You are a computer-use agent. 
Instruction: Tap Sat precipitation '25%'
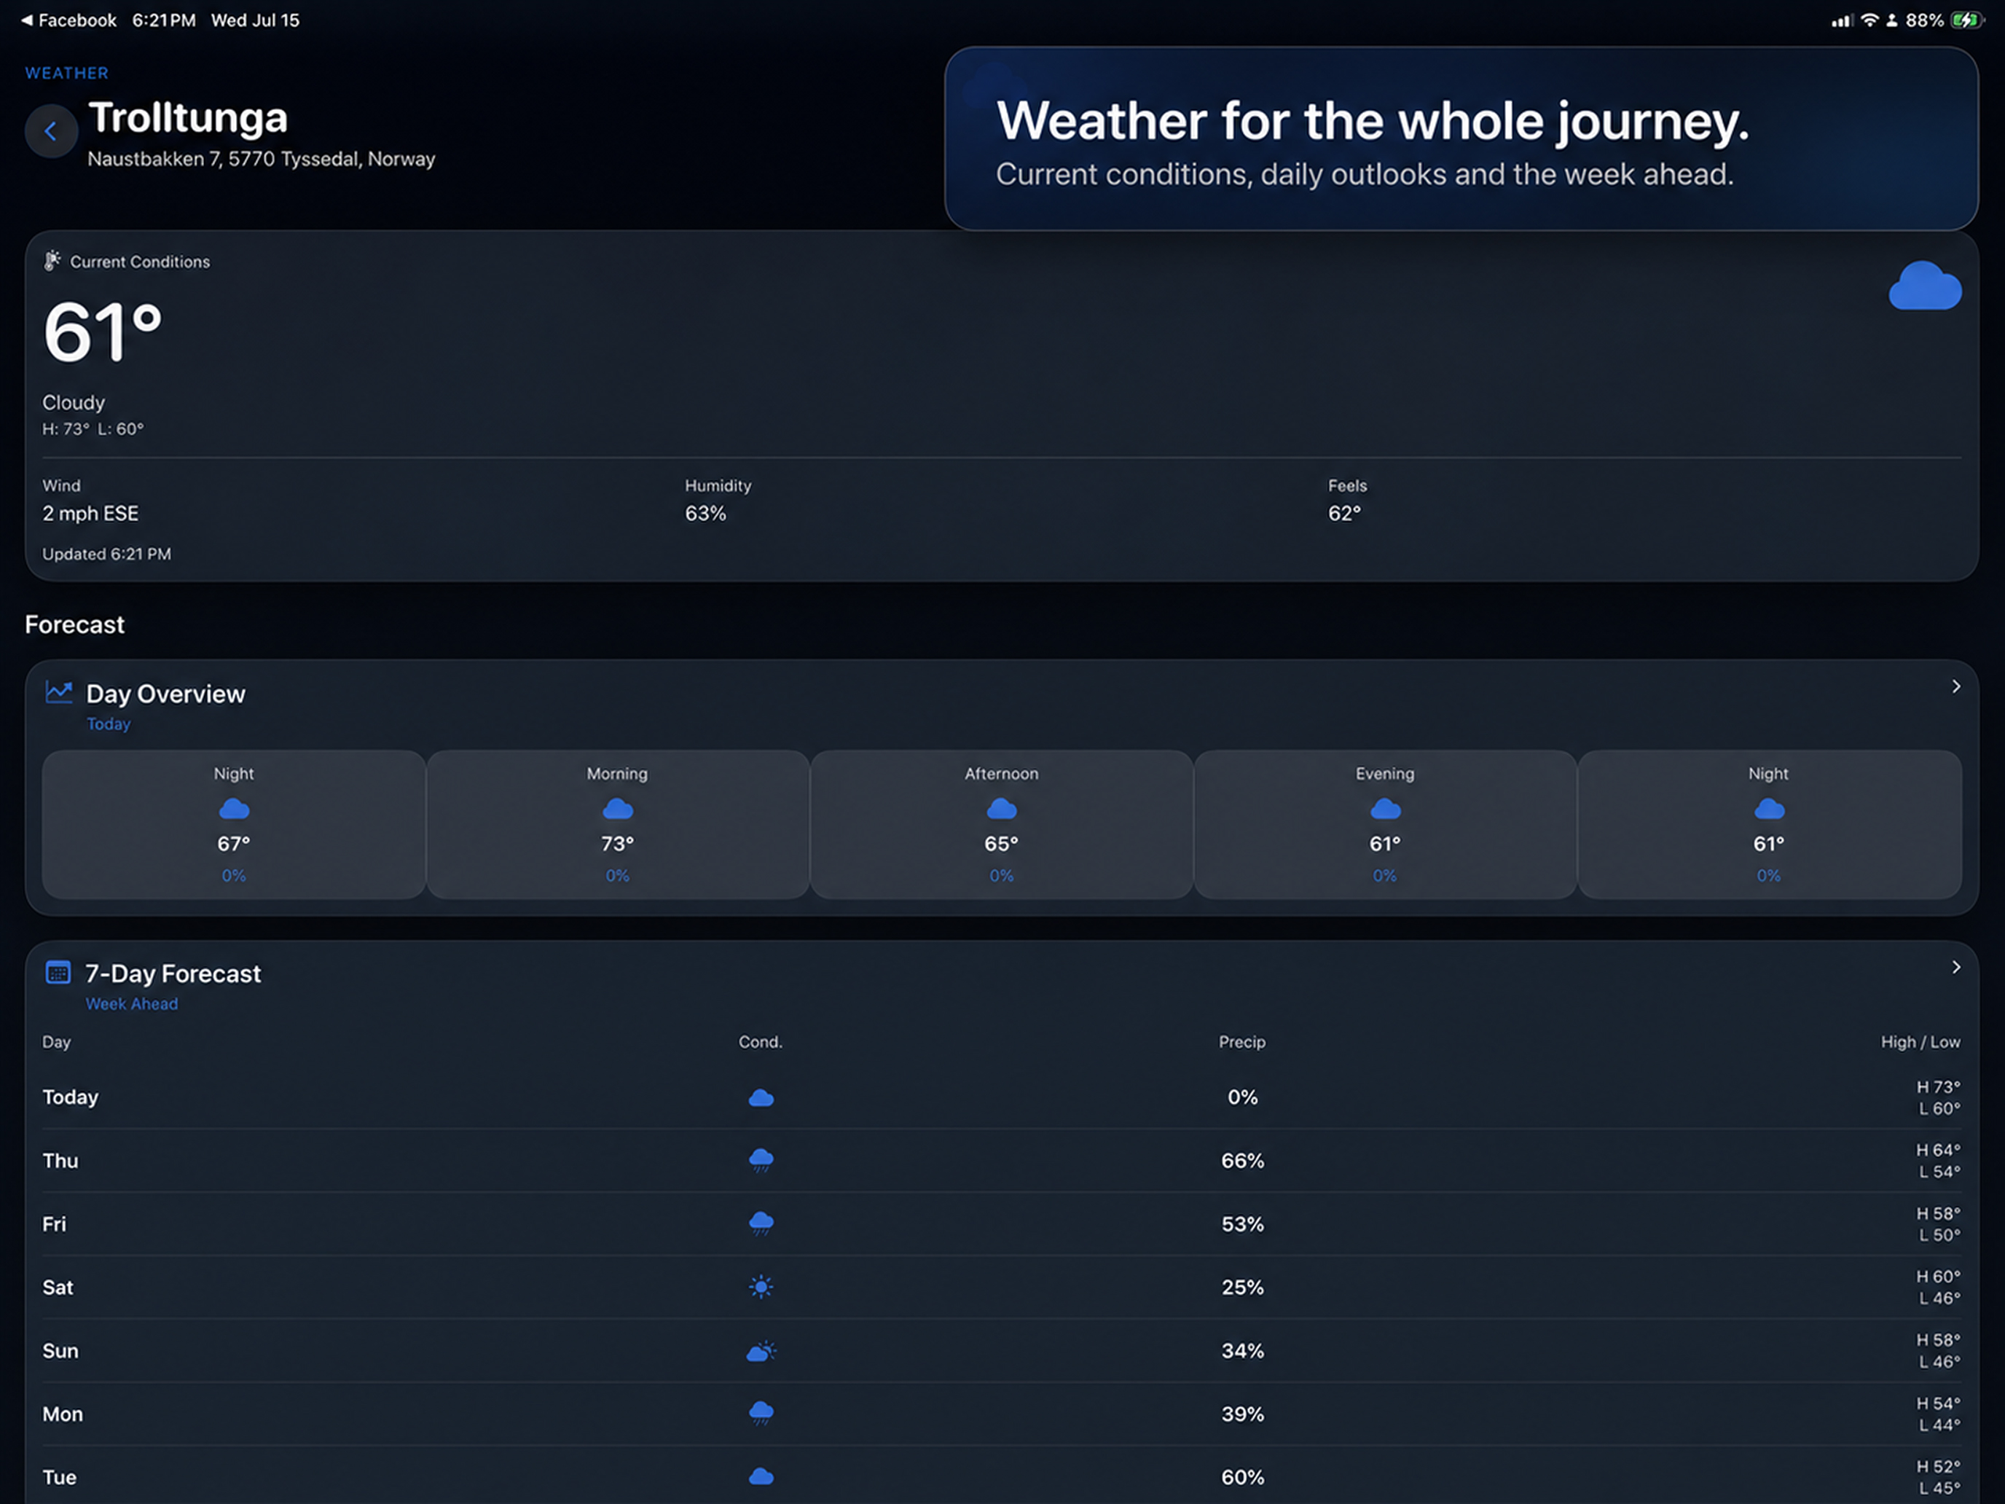pyautogui.click(x=1241, y=1288)
